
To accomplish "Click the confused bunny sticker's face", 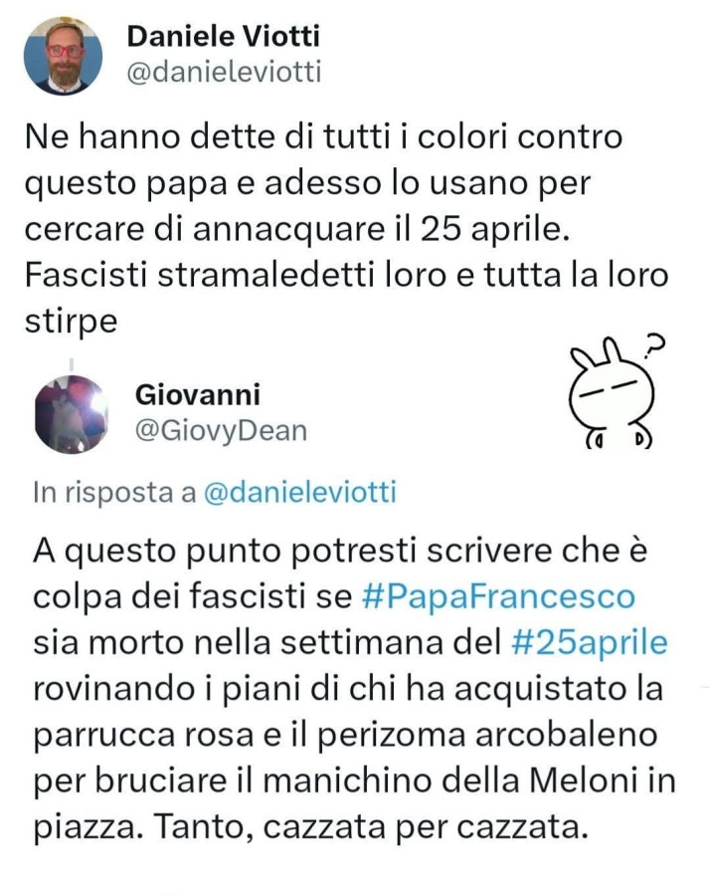I will pyautogui.click(x=611, y=394).
